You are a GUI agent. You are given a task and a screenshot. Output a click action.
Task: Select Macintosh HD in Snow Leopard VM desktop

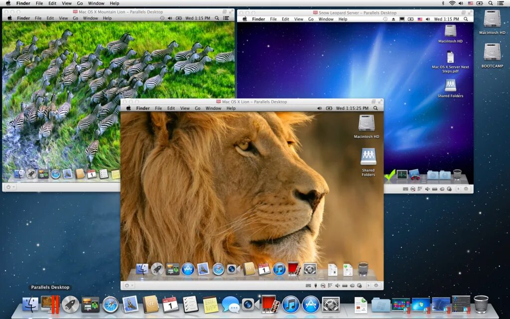[450, 34]
